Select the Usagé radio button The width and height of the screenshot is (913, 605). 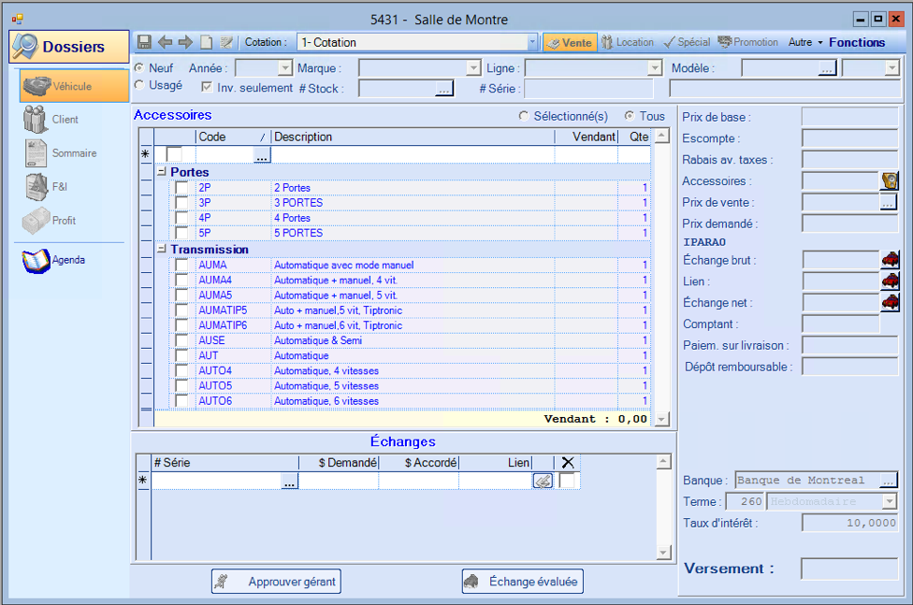pyautogui.click(x=140, y=85)
